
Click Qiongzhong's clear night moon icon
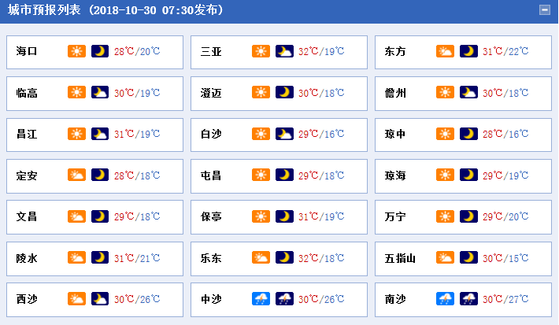pos(468,134)
